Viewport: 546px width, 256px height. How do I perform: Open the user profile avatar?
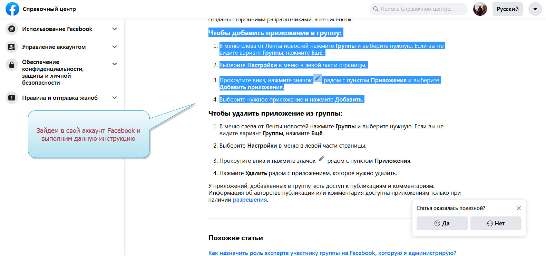point(480,9)
